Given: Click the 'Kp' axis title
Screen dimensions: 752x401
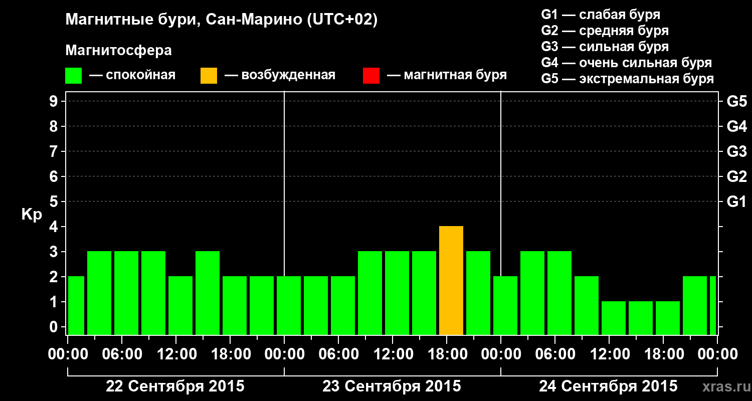Looking at the screenshot, I should point(32,215).
